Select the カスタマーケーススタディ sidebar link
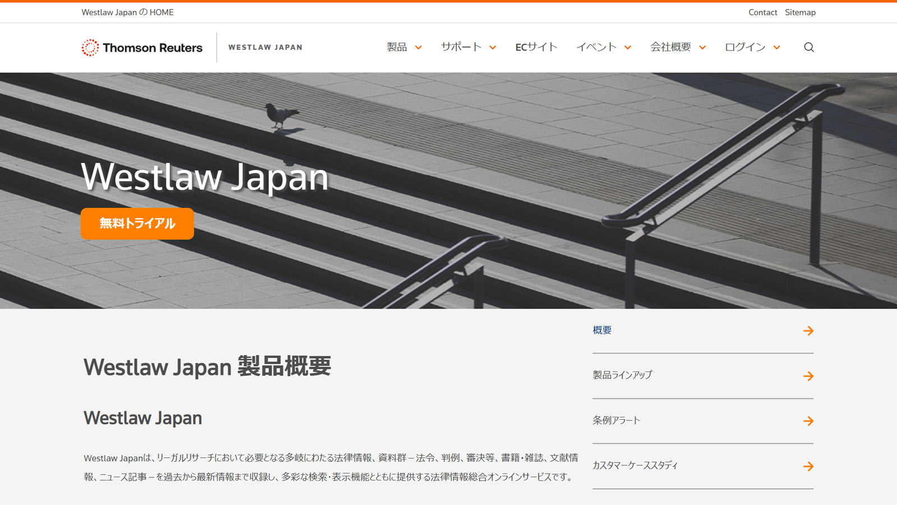Screen dimensions: 897x505 635,465
